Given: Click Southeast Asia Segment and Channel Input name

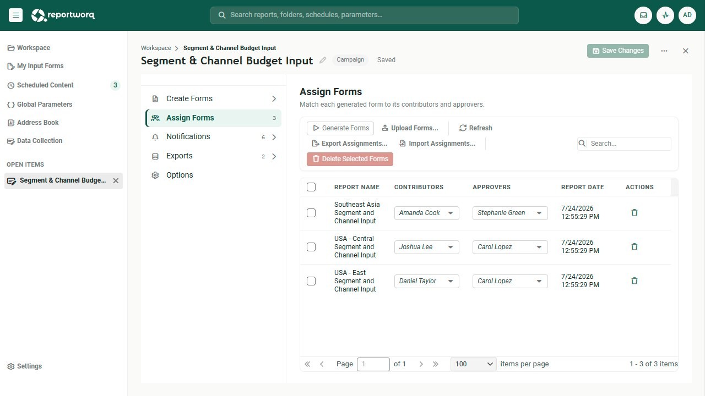Looking at the screenshot, I should [357, 213].
